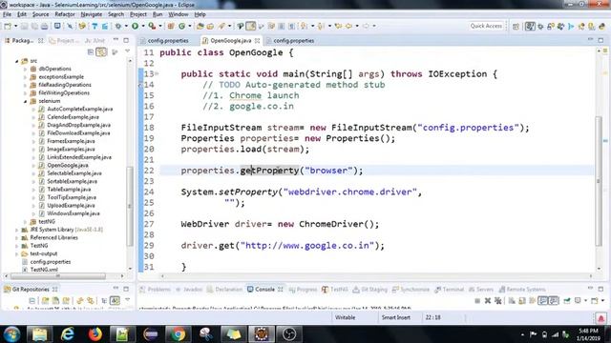Expand the testNG package node
The width and height of the screenshot is (611, 343).
point(26,222)
